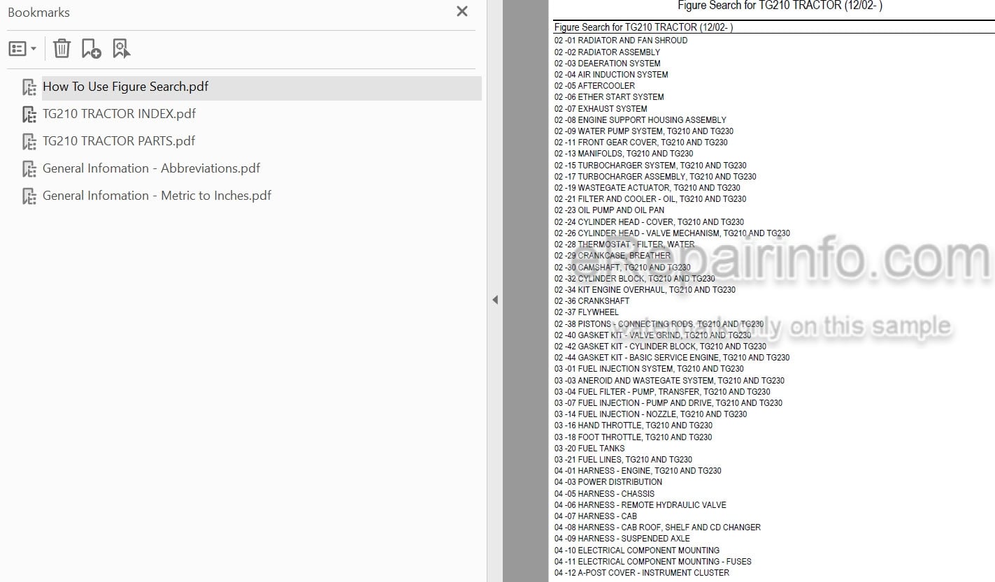Click 02-24 CYLINDER HEAD - COVER entry
The image size is (995, 582).
[x=649, y=222]
